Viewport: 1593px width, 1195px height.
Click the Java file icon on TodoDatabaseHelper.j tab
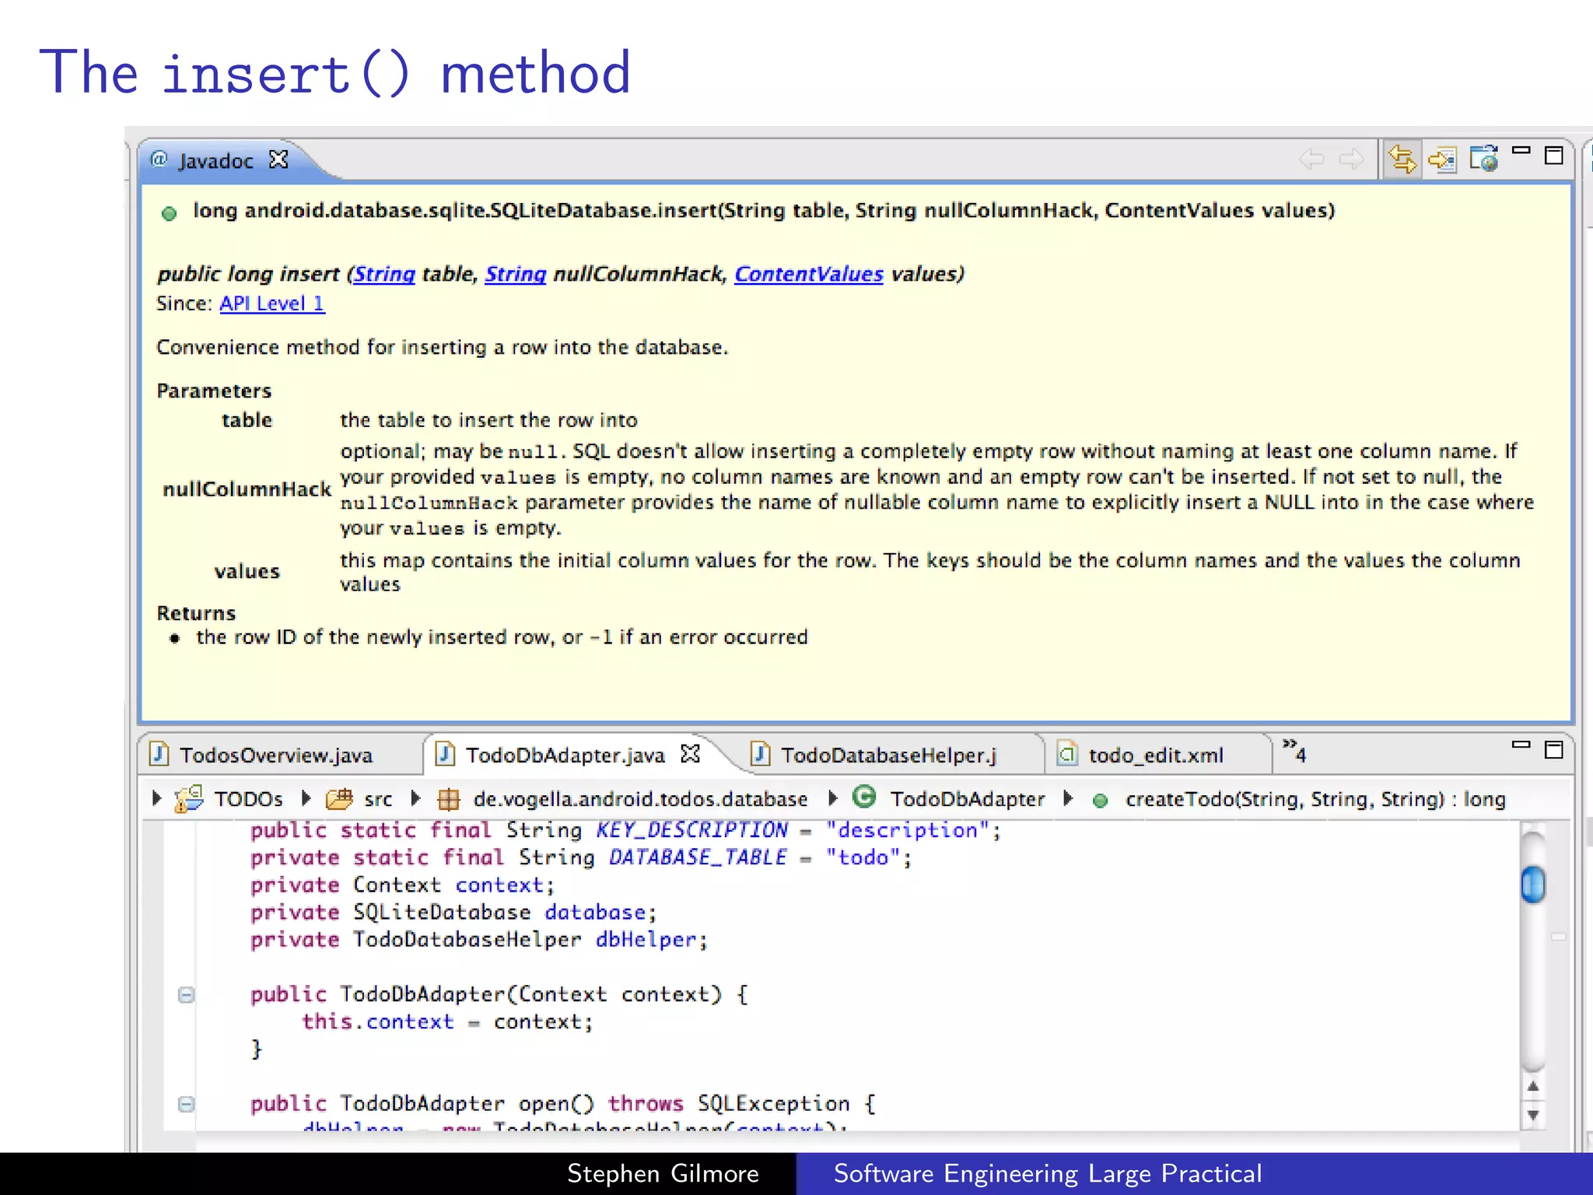761,753
